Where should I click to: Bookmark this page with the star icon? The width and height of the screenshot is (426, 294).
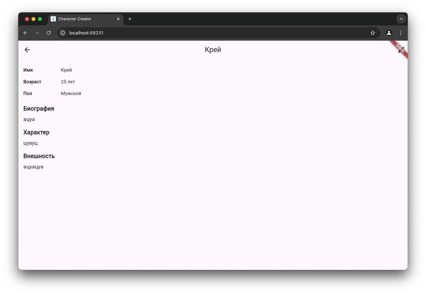(x=373, y=33)
